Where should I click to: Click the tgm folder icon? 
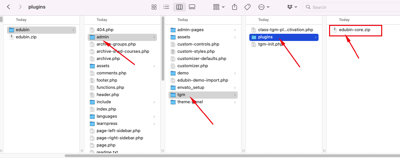[x=173, y=95]
